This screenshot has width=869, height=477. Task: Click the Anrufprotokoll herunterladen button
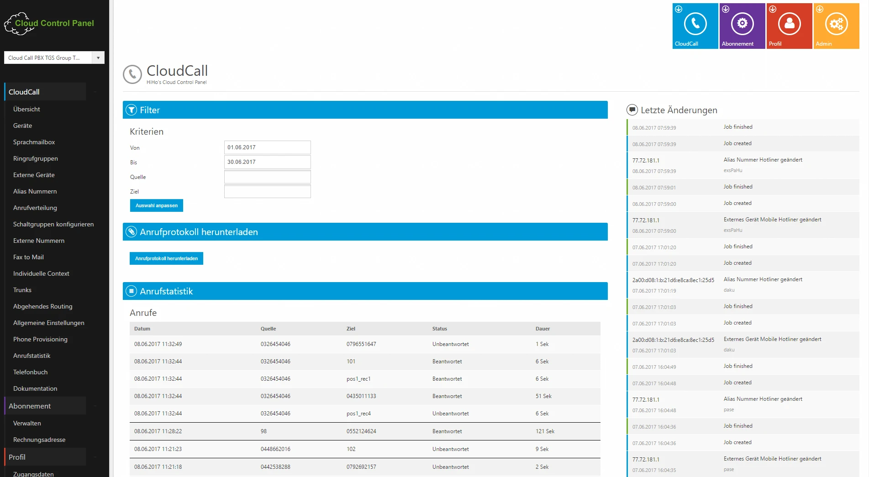click(166, 258)
